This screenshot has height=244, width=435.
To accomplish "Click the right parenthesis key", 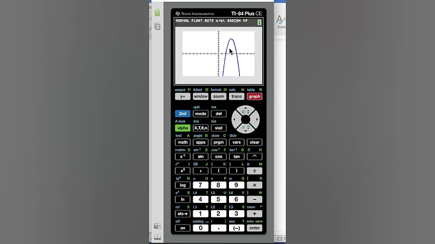I will point(237,171).
